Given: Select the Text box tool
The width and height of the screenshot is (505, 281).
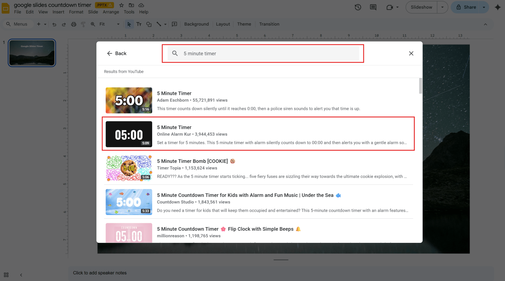Looking at the screenshot, I should [139, 24].
